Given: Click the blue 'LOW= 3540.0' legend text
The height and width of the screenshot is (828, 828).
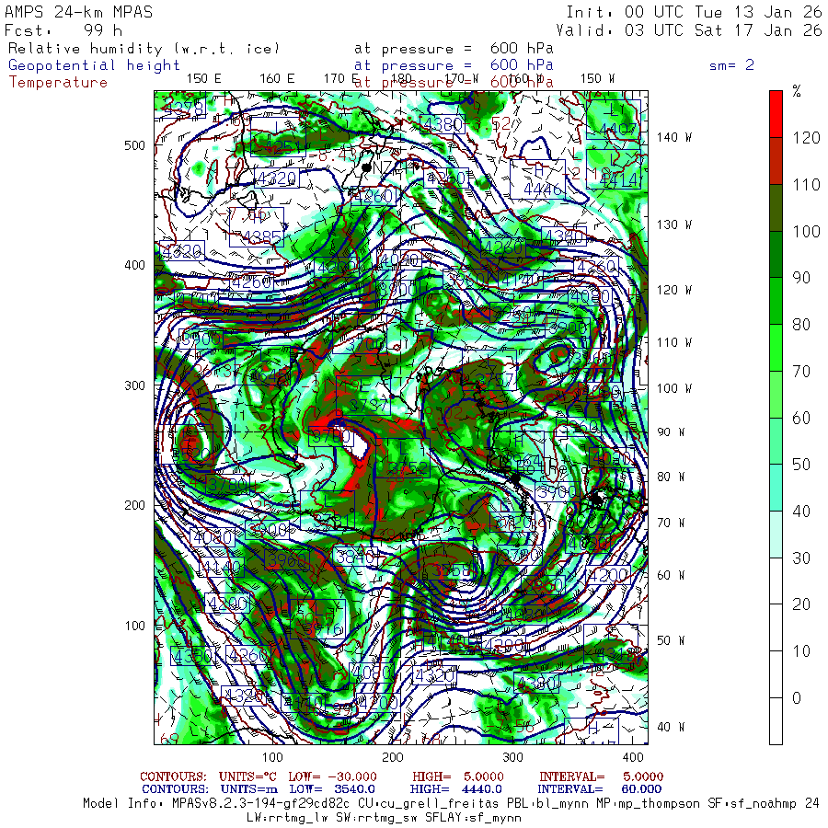Looking at the screenshot, I should click(x=332, y=789).
